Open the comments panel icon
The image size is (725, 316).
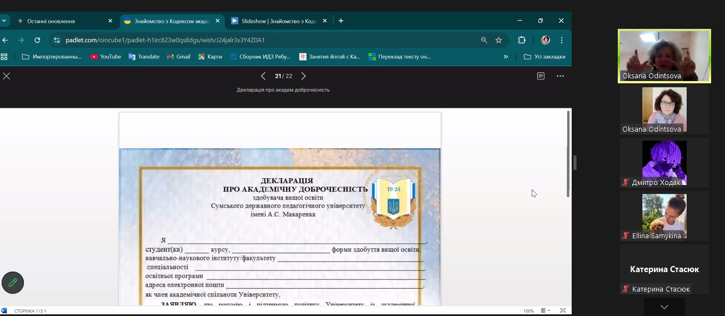pos(541,76)
